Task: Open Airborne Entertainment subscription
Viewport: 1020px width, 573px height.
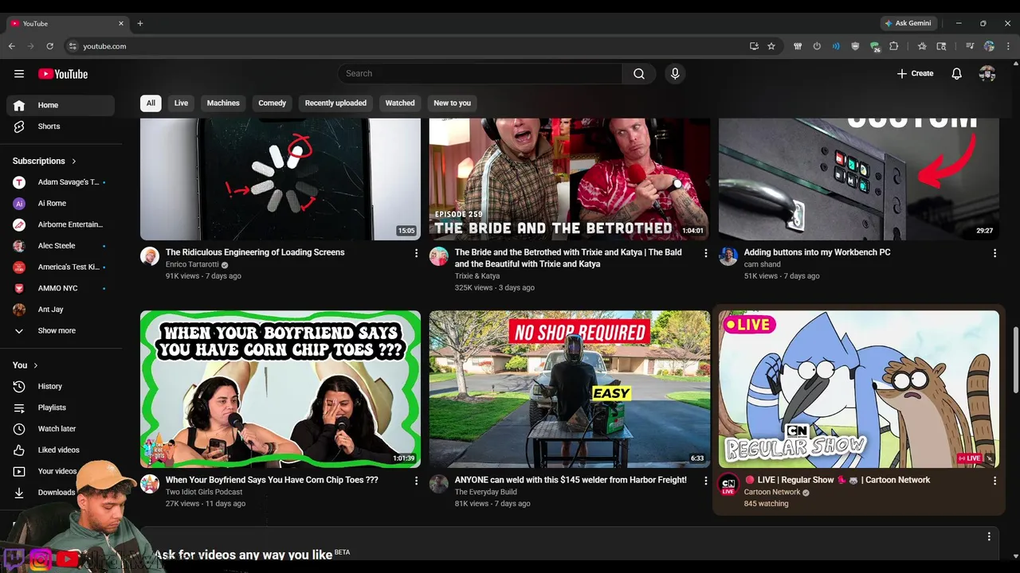Action: click(61, 224)
